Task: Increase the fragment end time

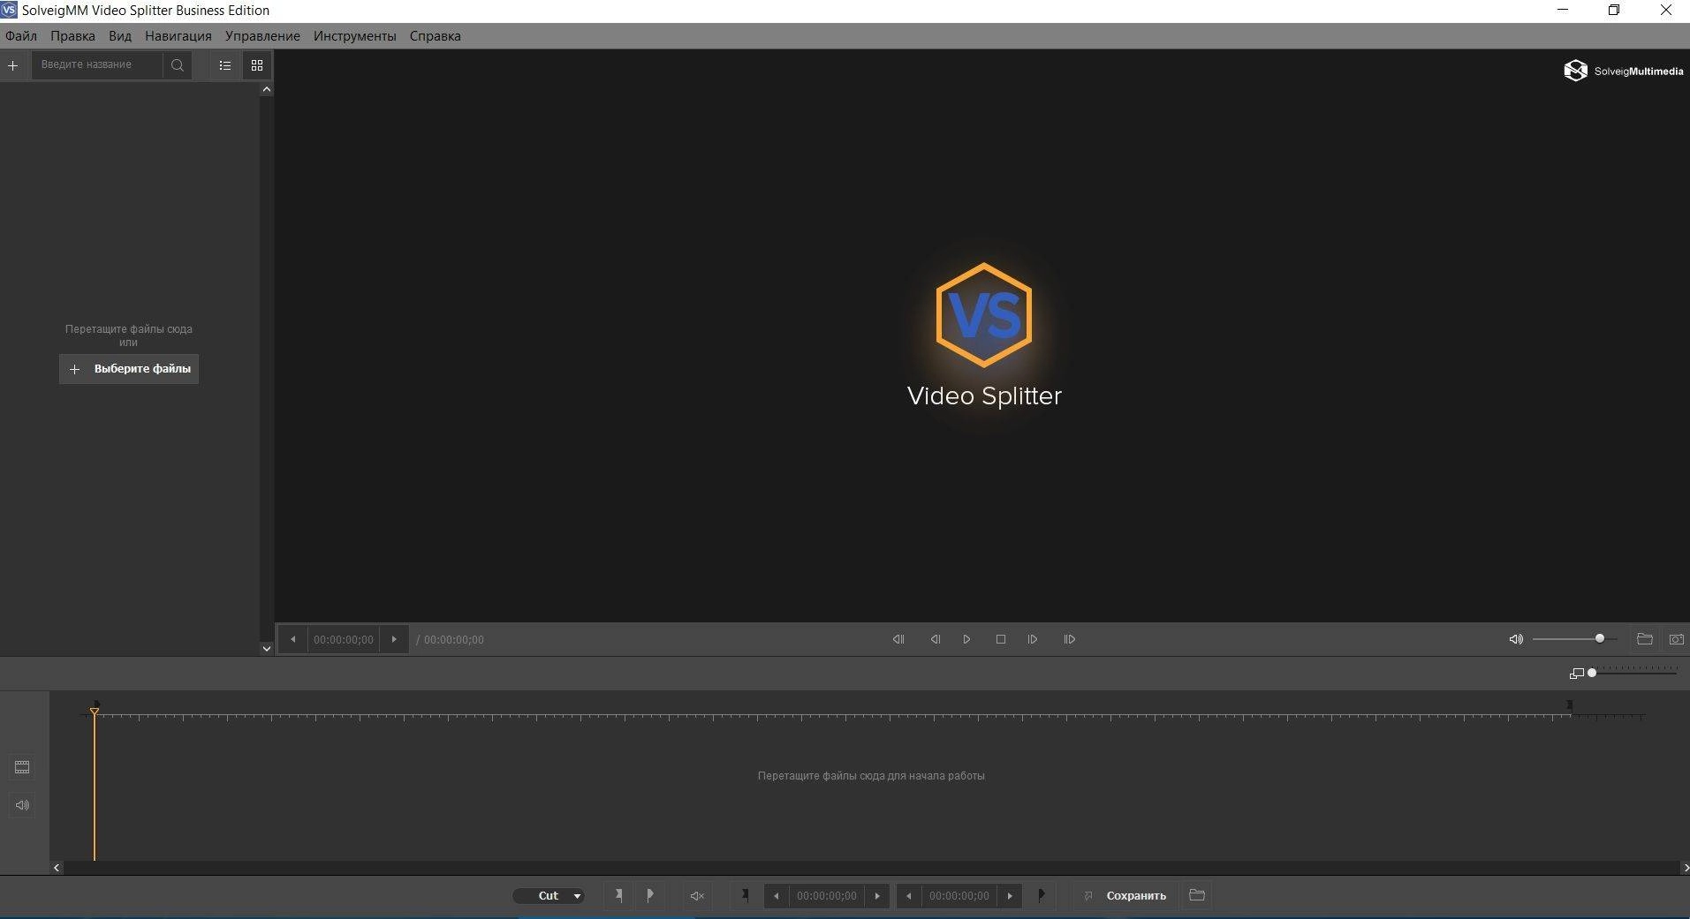Action: [1010, 896]
